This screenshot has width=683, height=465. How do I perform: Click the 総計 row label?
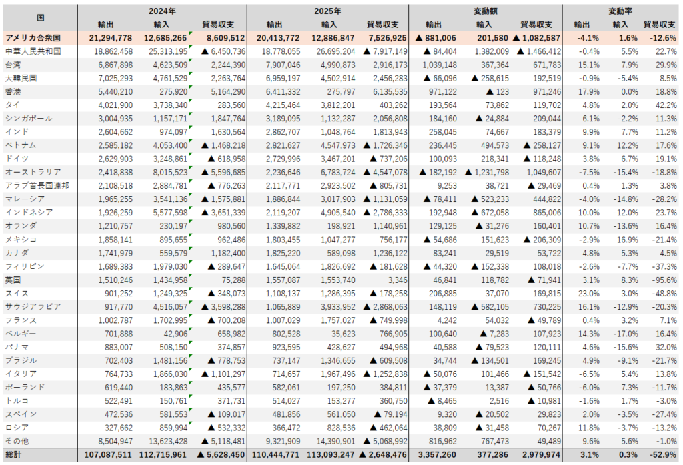tap(15, 454)
